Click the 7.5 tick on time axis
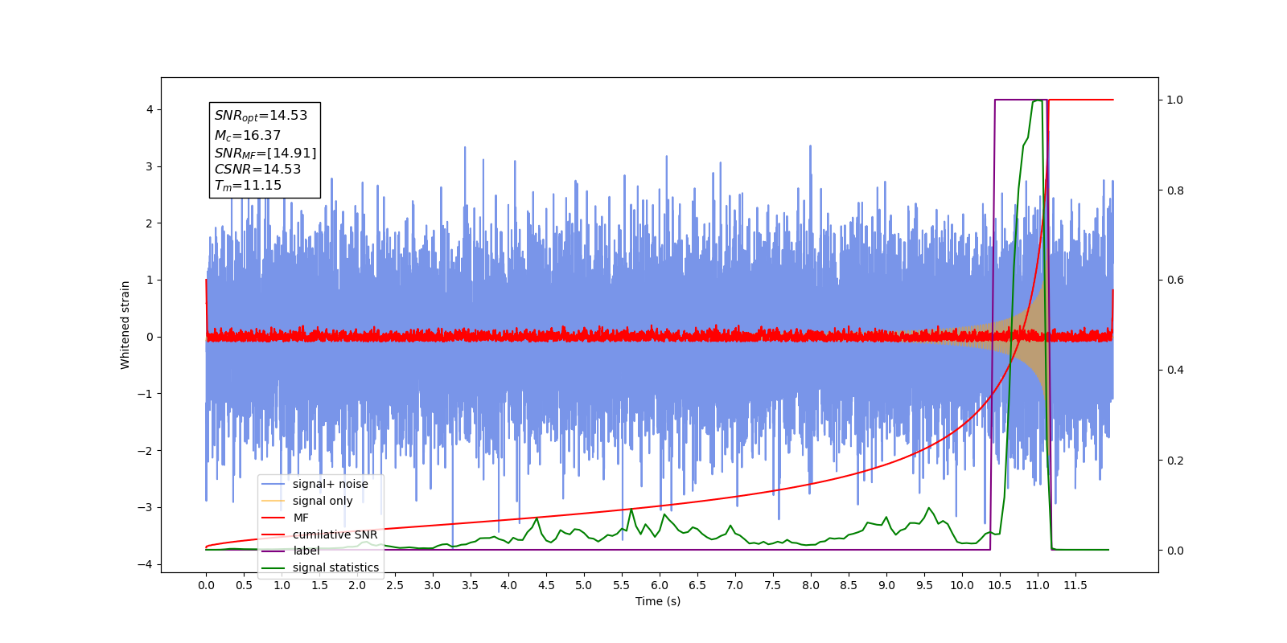Viewport: 1287px width, 643px height. tap(773, 585)
